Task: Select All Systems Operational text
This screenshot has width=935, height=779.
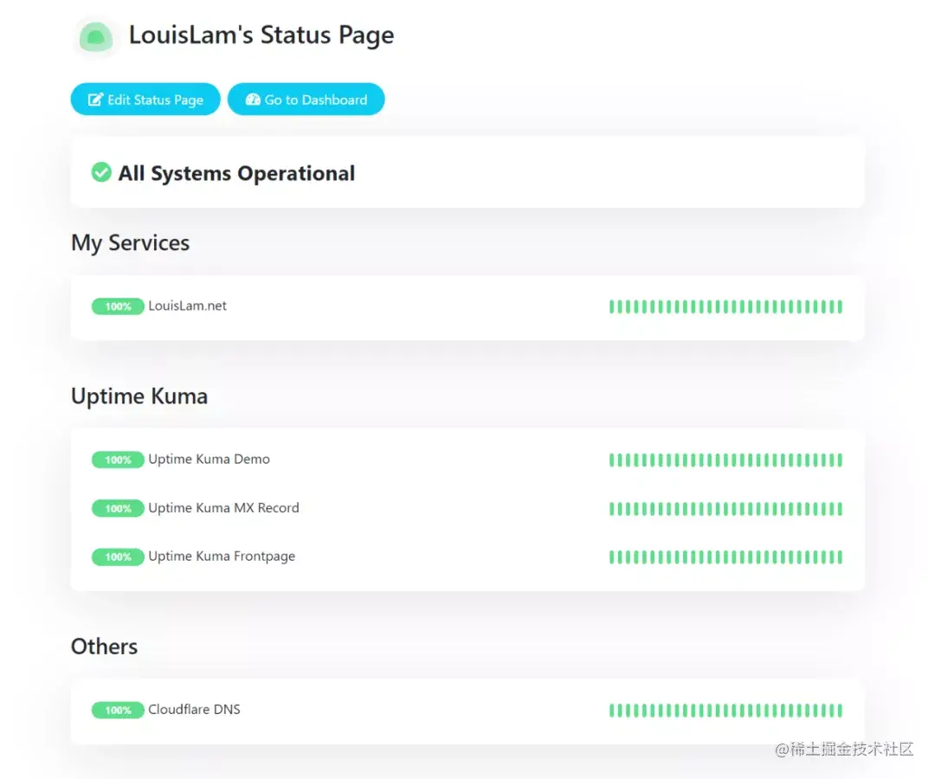Action: (x=236, y=173)
